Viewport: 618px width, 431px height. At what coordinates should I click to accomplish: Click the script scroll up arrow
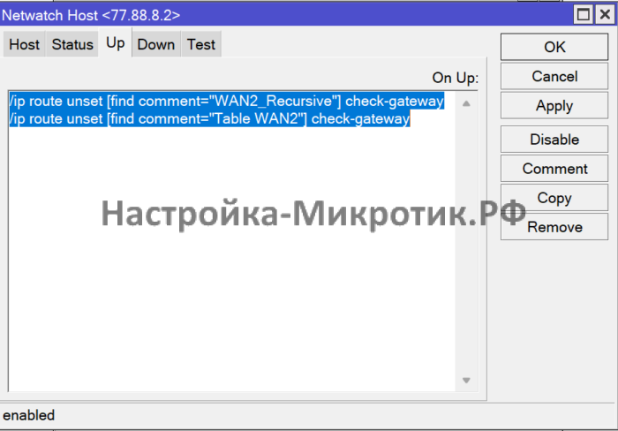466,103
